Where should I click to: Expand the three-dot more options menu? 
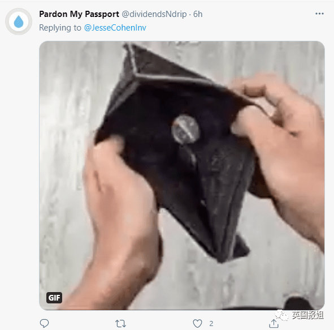(319, 14)
